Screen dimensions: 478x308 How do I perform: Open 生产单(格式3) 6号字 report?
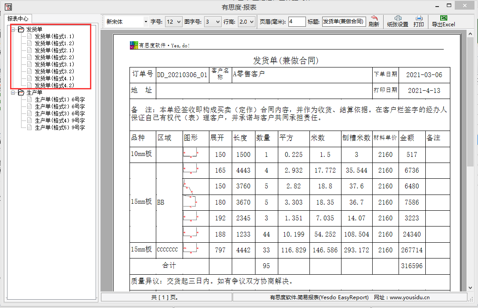(60, 113)
